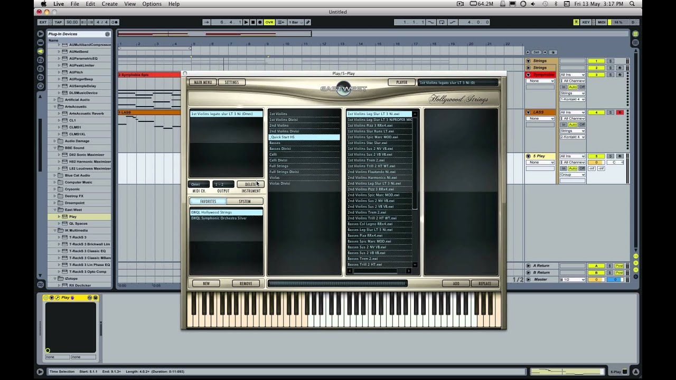Image resolution: width=676 pixels, height=380 pixels.
Task: Open File Browser 1 icon
Action: [40, 60]
